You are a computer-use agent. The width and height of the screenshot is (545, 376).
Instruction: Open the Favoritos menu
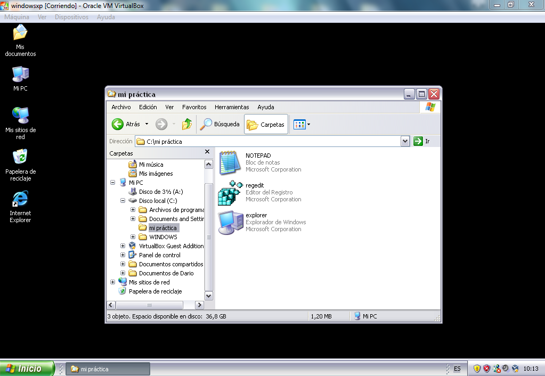(x=194, y=107)
